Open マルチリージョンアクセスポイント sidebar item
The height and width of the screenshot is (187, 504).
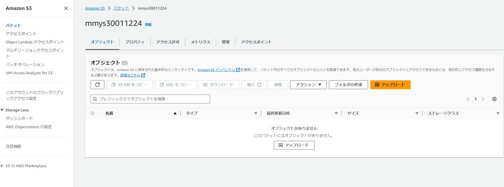(35, 53)
